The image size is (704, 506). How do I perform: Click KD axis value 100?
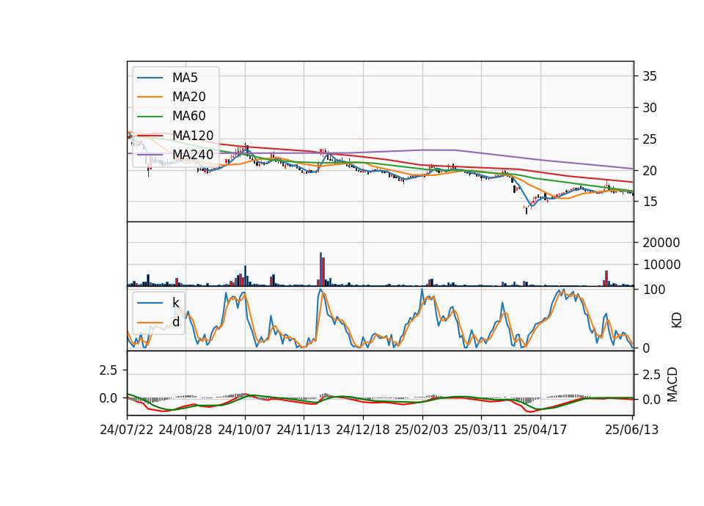pyautogui.click(x=654, y=290)
